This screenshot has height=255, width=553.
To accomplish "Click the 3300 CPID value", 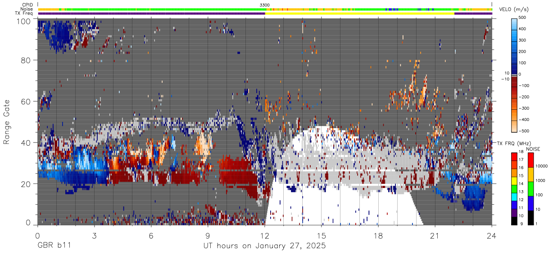I will (x=265, y=4).
